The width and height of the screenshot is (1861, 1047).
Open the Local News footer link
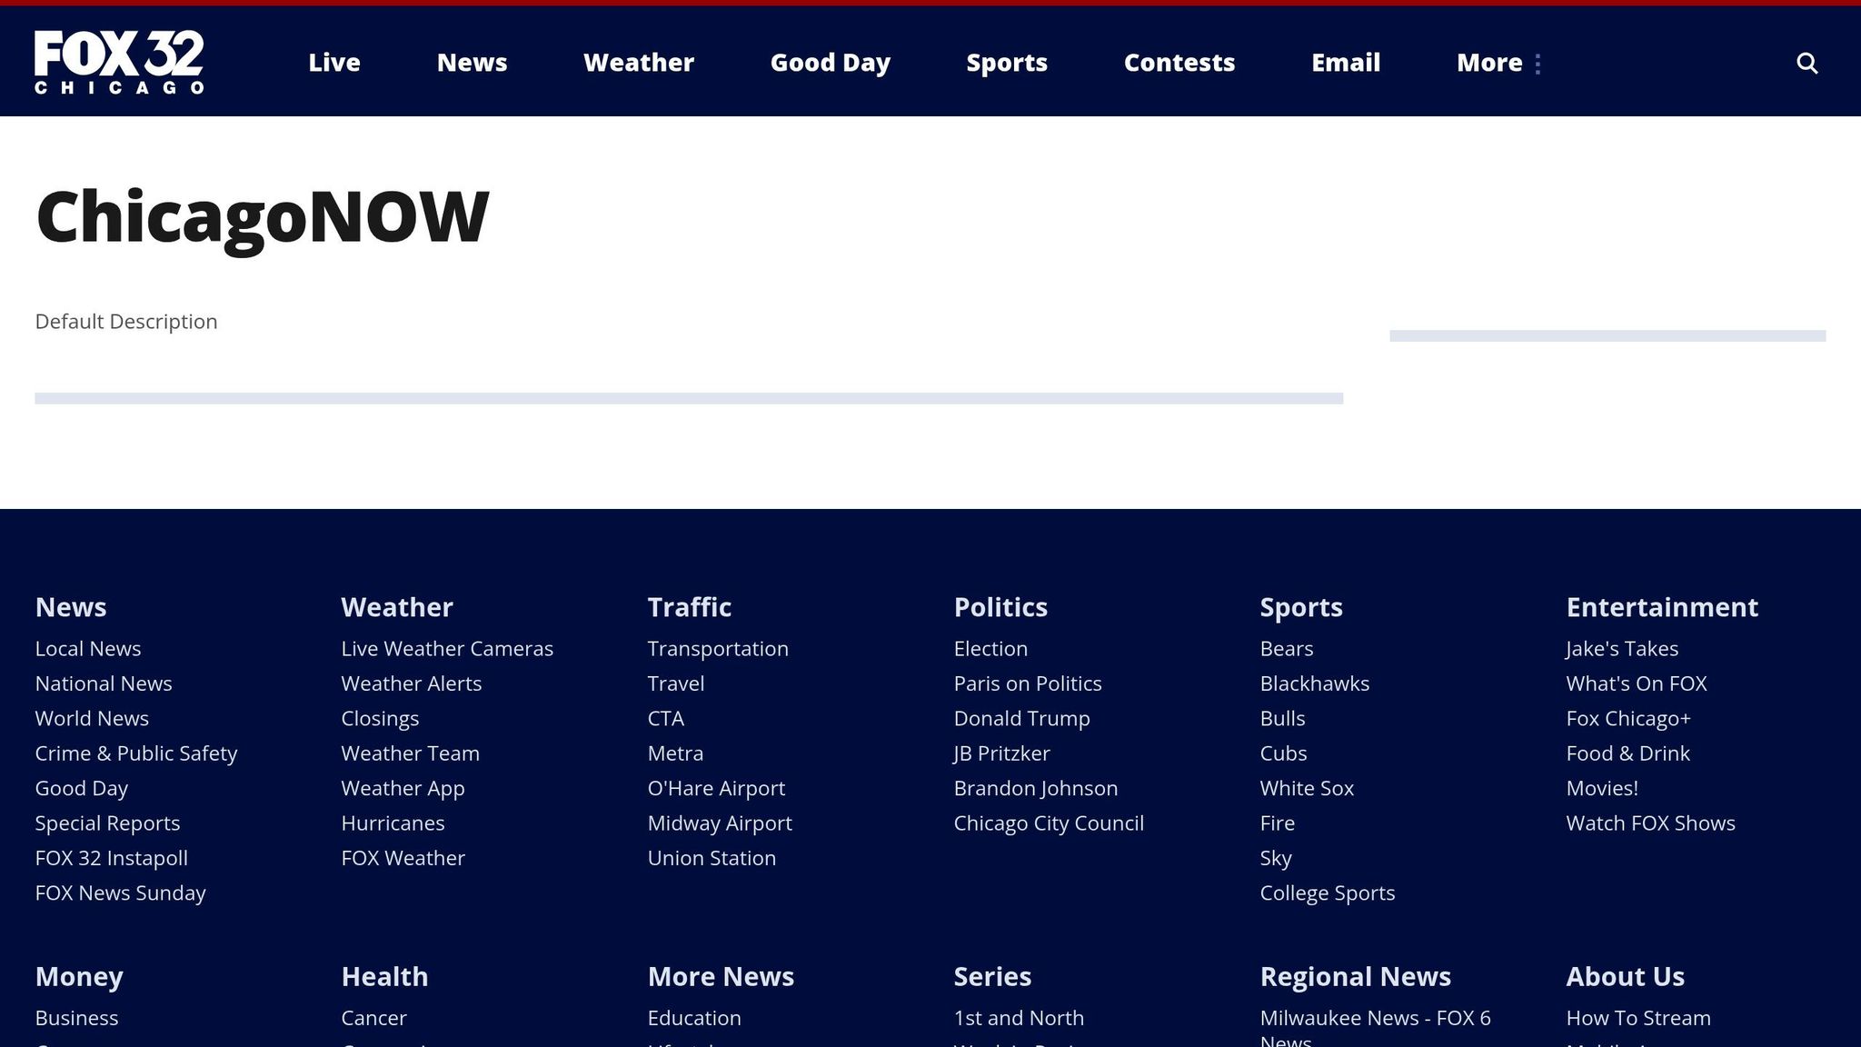point(88,649)
